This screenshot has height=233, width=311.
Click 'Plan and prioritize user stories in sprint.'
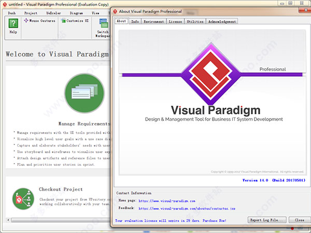pos(56,165)
